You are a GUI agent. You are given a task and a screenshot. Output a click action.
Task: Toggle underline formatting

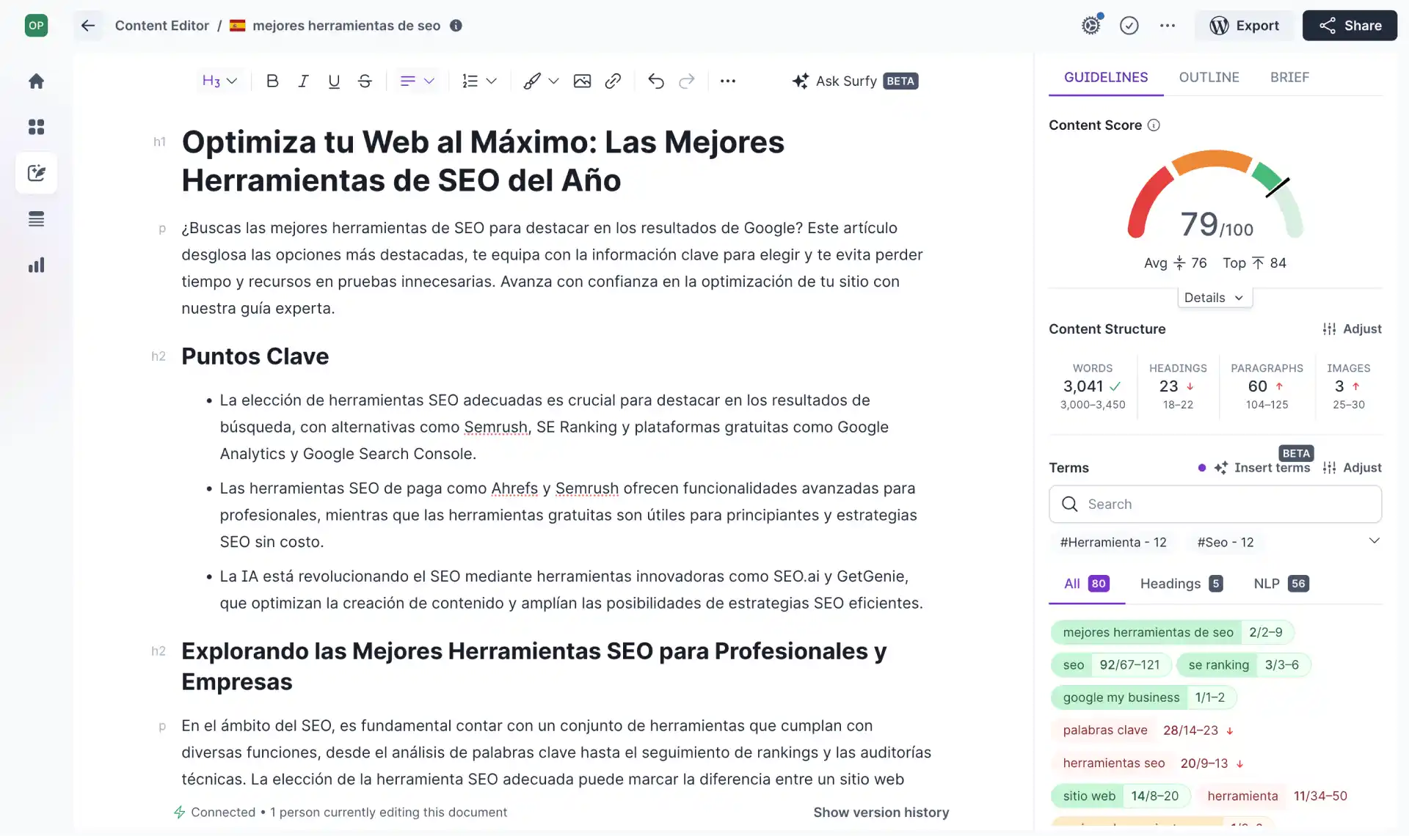334,81
